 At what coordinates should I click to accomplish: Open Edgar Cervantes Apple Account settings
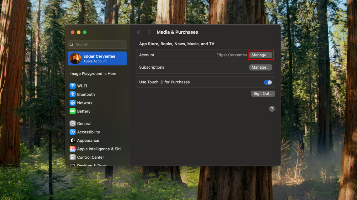point(97,58)
